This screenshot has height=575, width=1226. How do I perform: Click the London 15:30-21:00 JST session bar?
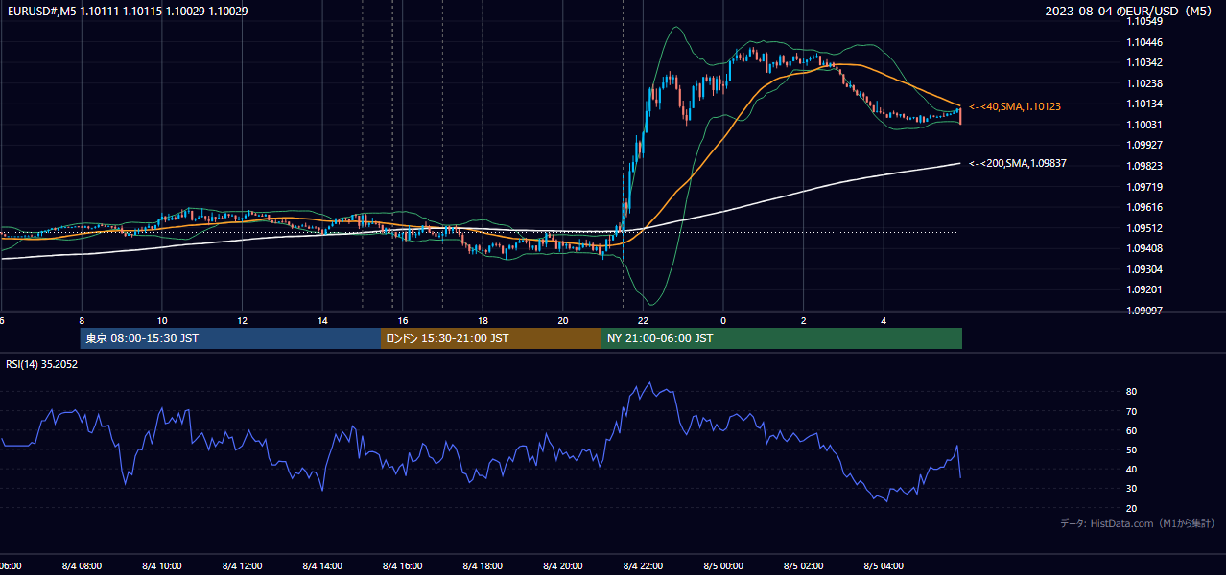click(x=491, y=338)
